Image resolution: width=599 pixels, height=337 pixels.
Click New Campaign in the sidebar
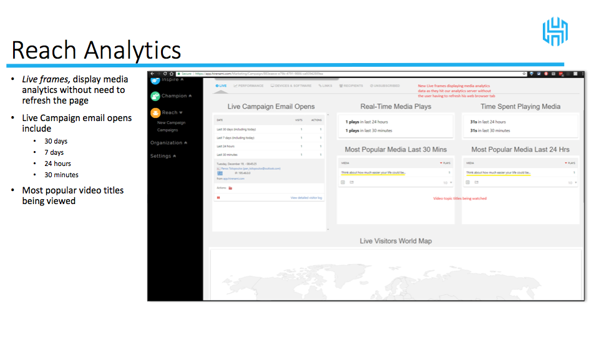click(171, 123)
